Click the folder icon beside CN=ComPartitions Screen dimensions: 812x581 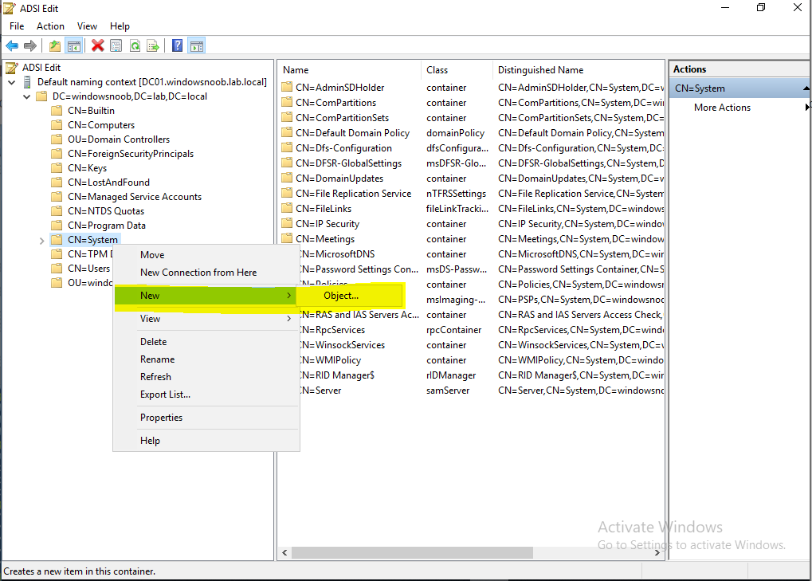tap(287, 102)
